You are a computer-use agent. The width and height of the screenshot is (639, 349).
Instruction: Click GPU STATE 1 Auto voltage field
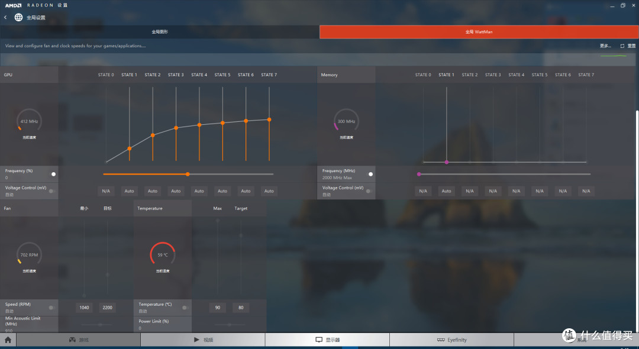(129, 191)
